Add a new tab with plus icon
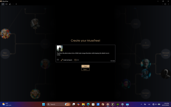The width and height of the screenshot is (171, 107). [16, 4]
